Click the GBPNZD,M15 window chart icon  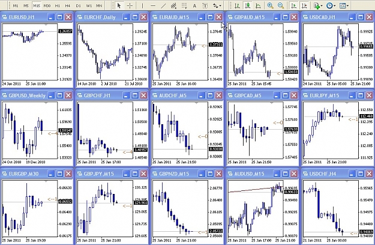[x=155, y=174]
